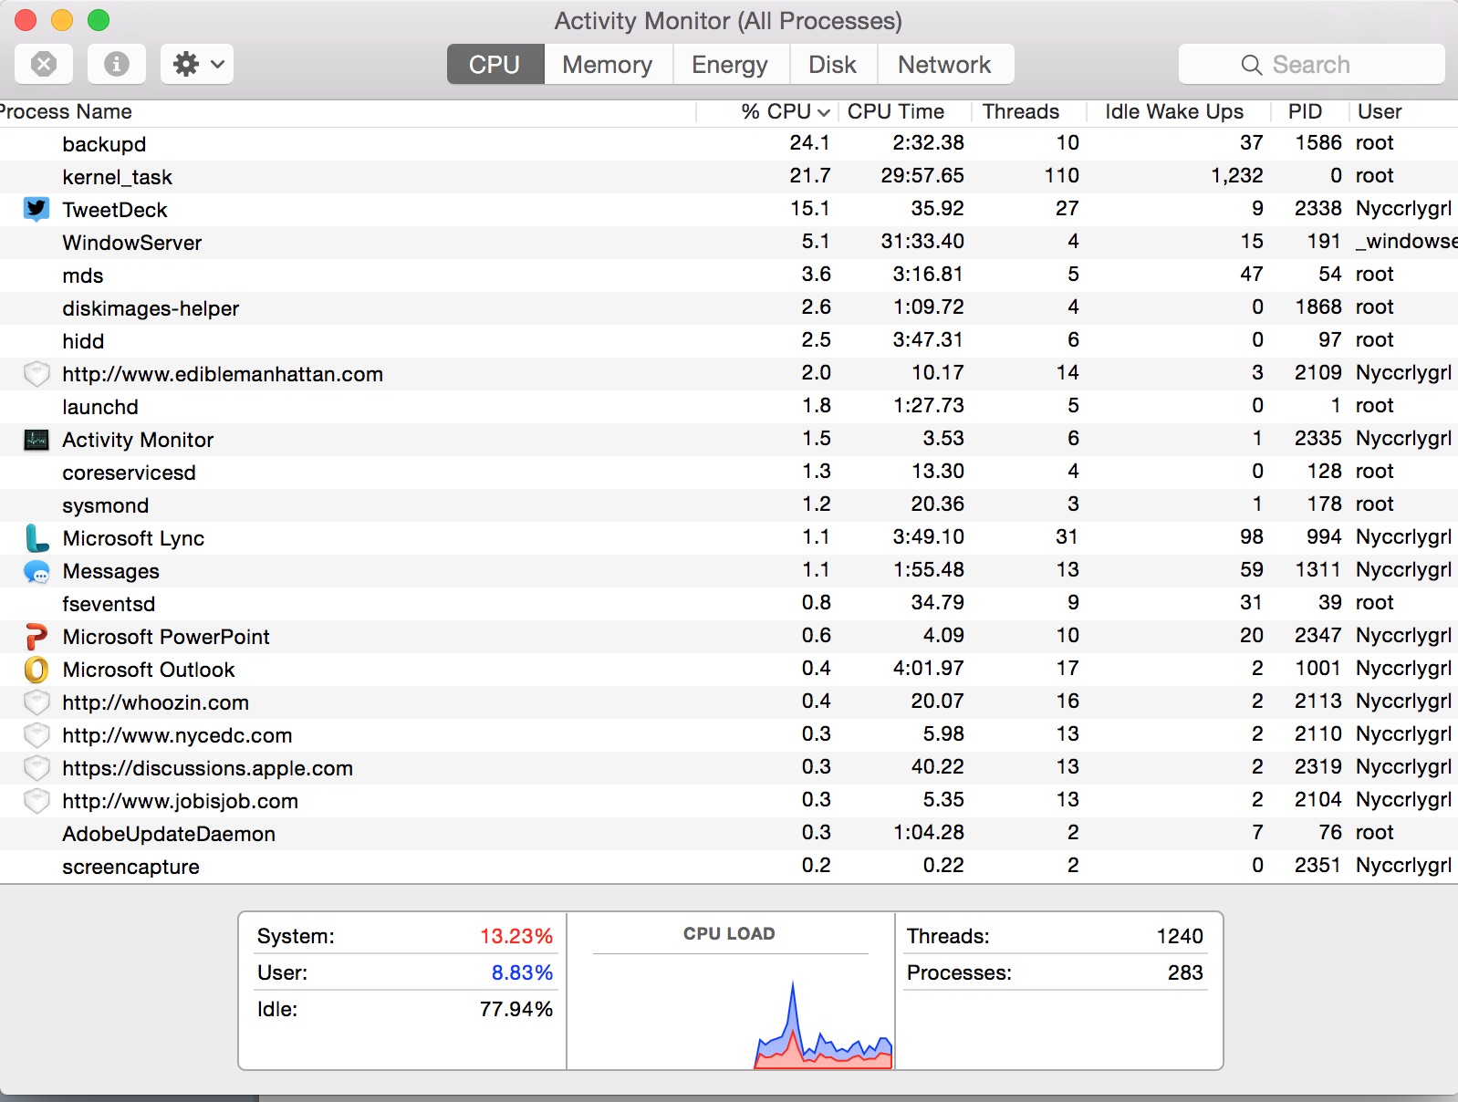Click the _windowse user cell for WindowServer
The image size is (1458, 1102).
coord(1407,241)
